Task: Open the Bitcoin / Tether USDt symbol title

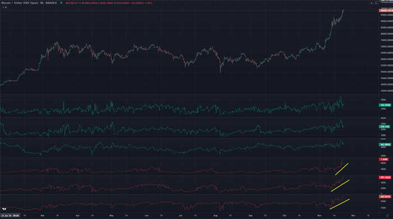Action: tap(20, 3)
